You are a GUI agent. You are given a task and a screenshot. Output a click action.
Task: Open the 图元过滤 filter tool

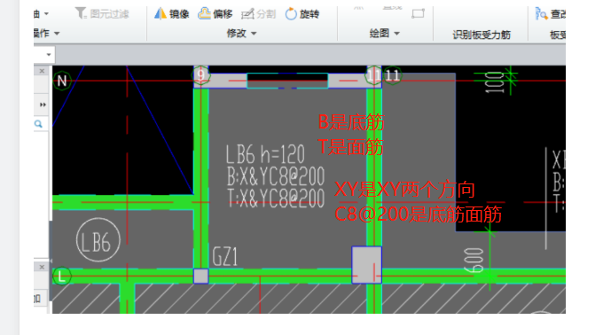[x=102, y=14]
